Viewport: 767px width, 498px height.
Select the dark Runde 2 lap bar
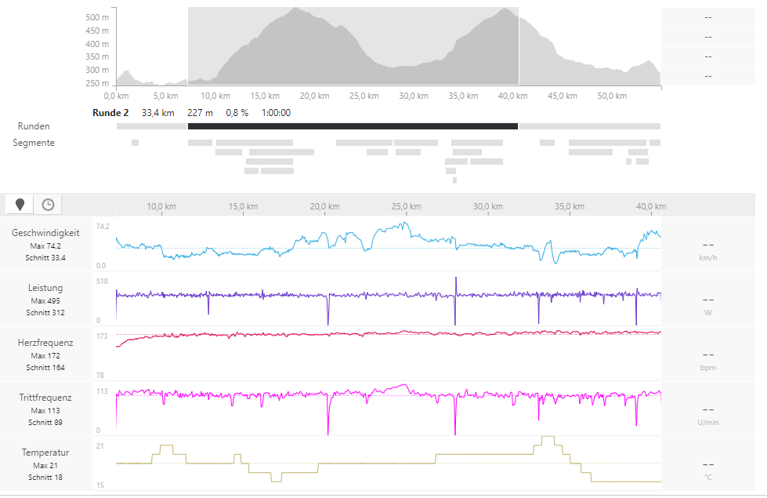353,126
